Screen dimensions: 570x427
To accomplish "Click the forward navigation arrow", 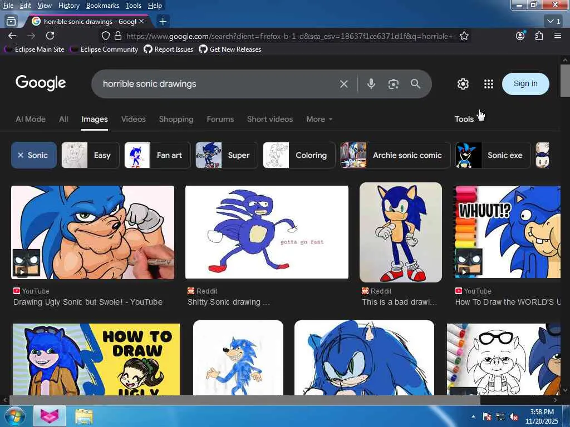I will tap(31, 36).
